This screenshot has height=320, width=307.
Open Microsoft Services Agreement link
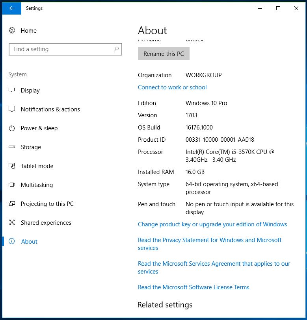click(x=214, y=268)
